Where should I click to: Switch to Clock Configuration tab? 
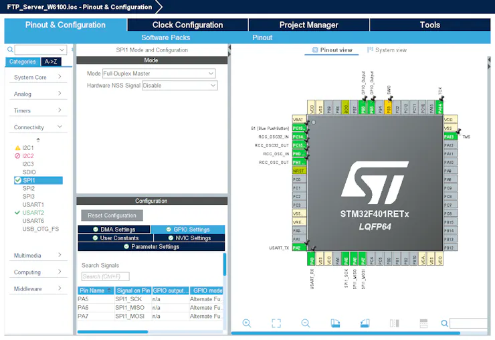(x=187, y=25)
